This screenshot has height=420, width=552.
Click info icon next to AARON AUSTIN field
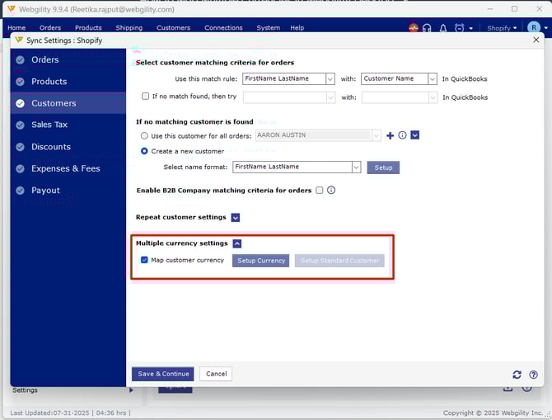pyautogui.click(x=402, y=135)
